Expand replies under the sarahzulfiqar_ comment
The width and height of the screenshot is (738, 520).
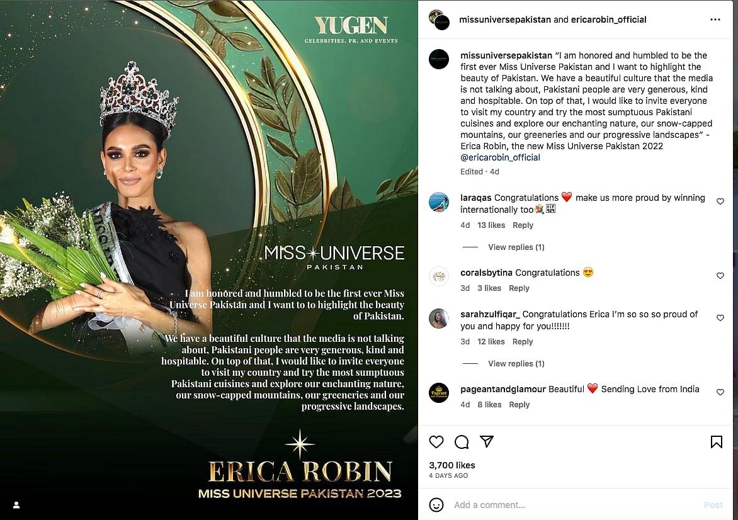[516, 363]
